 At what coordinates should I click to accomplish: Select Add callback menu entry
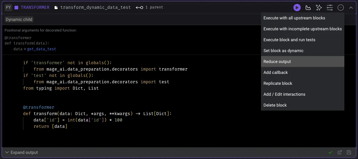(303, 73)
